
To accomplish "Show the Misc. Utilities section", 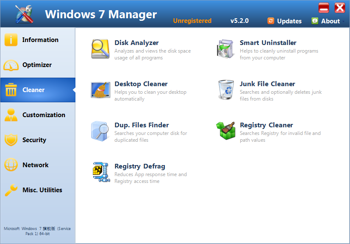I will (x=38, y=190).
